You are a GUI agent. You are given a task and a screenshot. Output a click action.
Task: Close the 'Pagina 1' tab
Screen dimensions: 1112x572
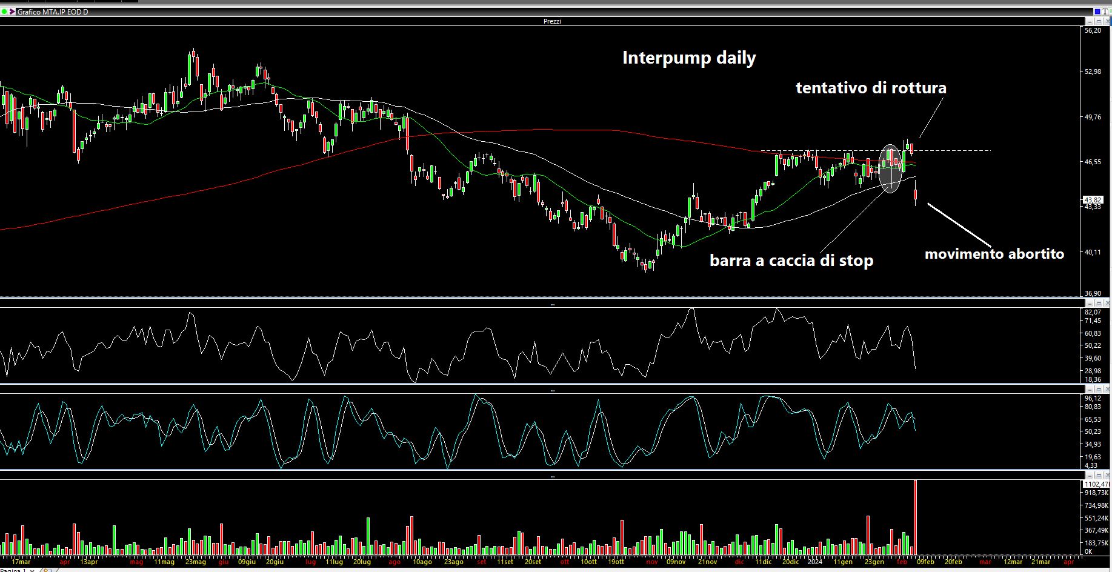pos(32,570)
